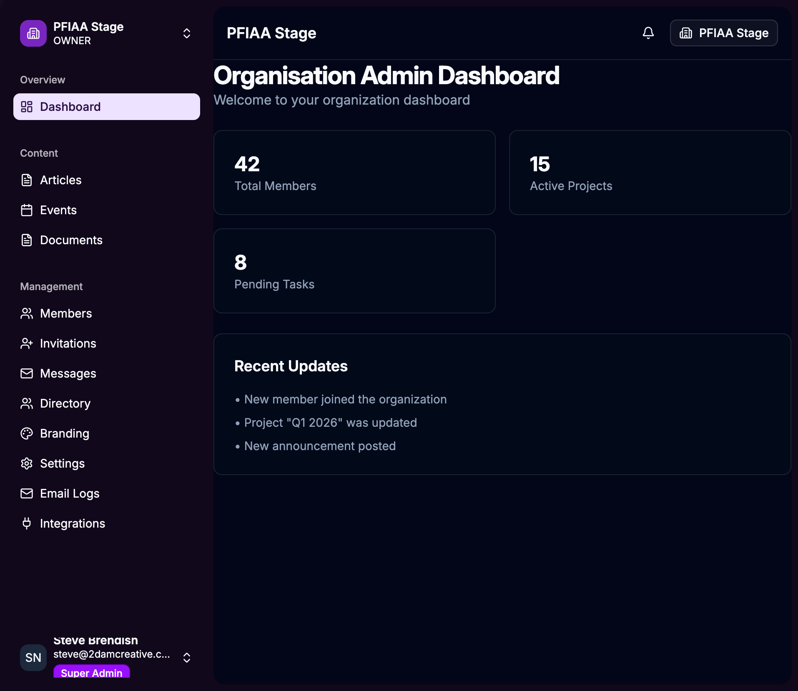Click the Directory people icon

(x=27, y=403)
